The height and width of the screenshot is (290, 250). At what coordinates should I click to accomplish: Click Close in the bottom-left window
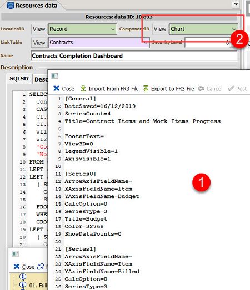[x=24, y=267]
